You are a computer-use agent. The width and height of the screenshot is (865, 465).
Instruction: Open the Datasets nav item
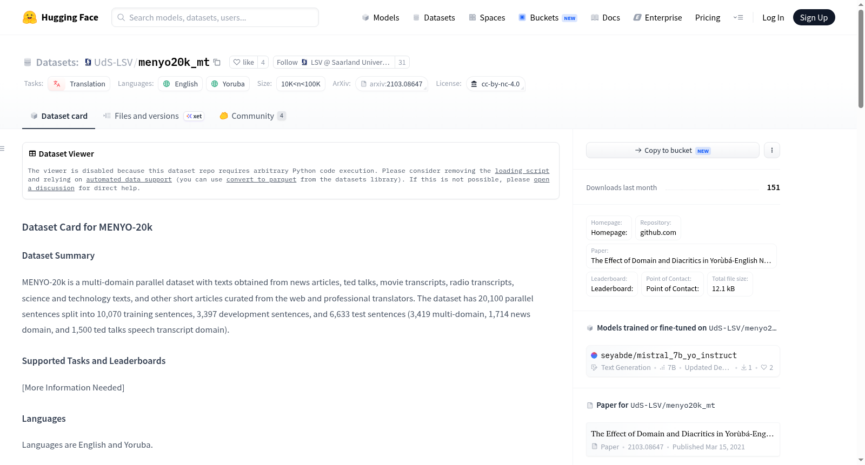(434, 17)
